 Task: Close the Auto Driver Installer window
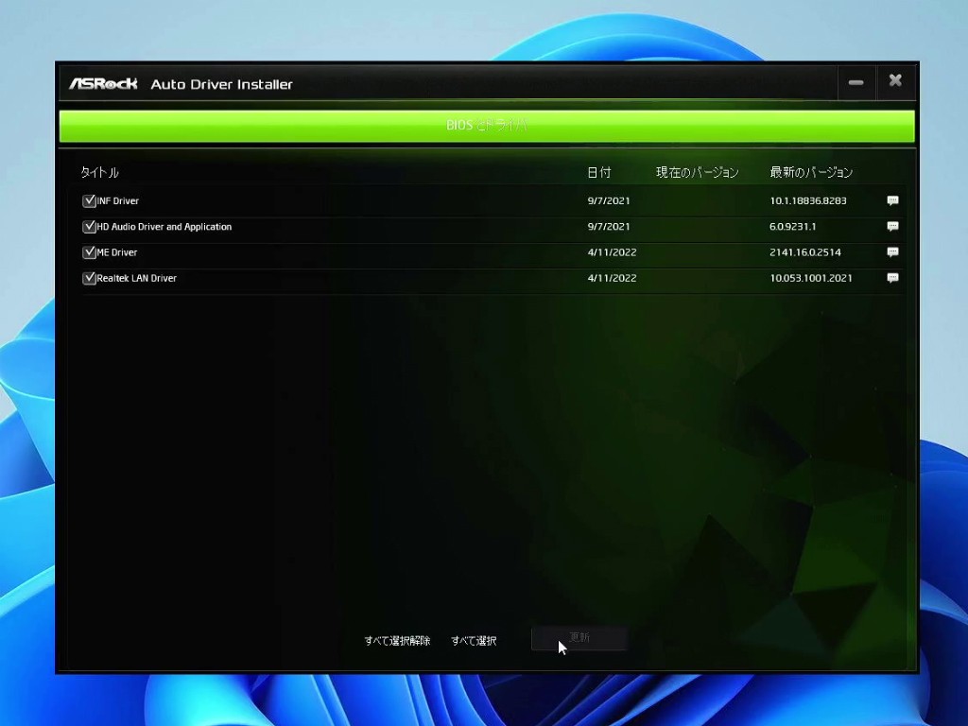[895, 81]
